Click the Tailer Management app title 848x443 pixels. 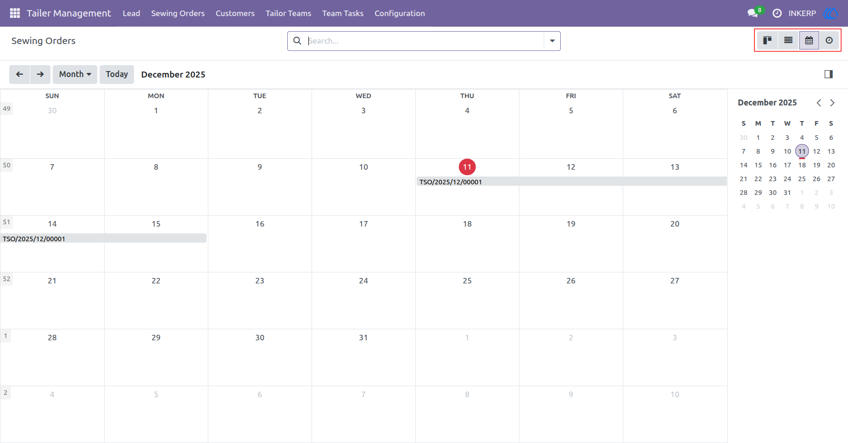pyautogui.click(x=69, y=13)
